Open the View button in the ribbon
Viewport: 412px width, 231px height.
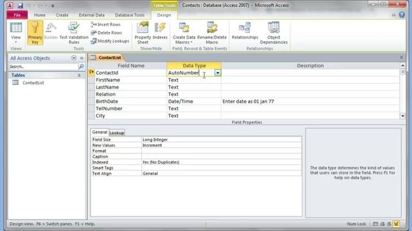[15, 33]
